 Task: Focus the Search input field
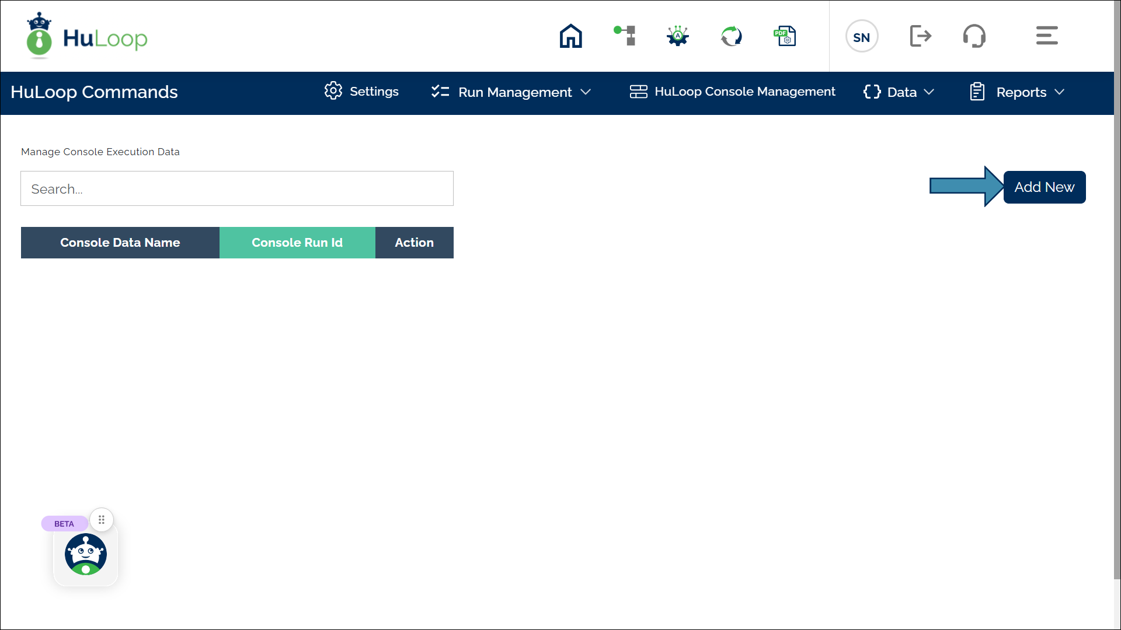pos(236,188)
